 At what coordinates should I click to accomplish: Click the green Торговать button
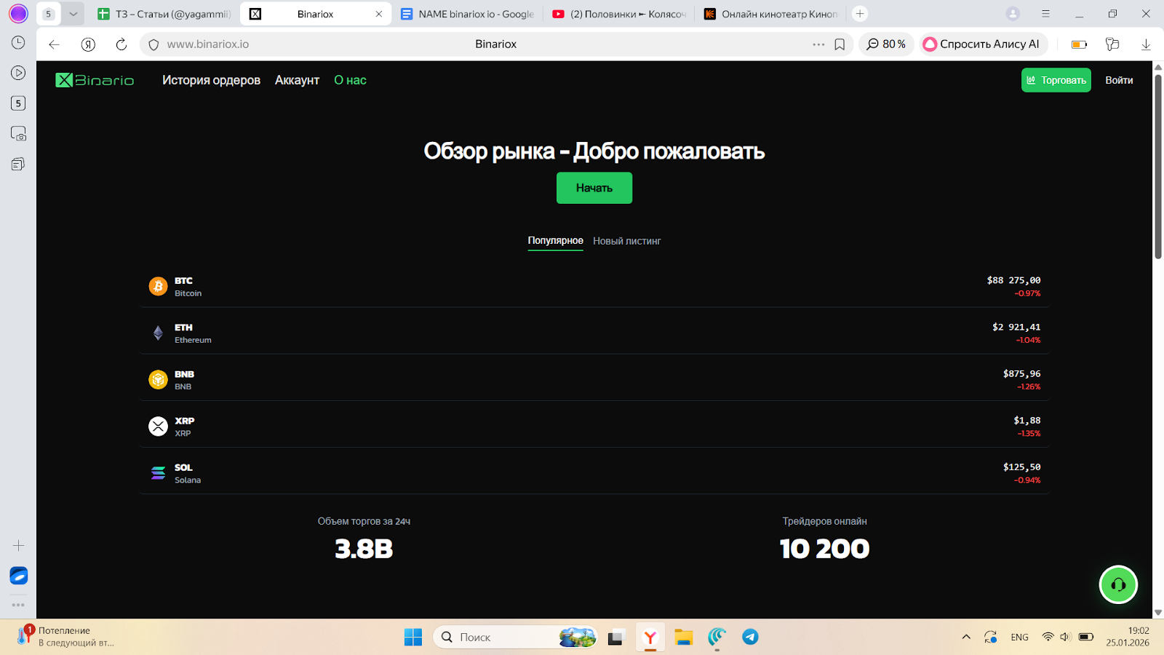coord(1056,80)
